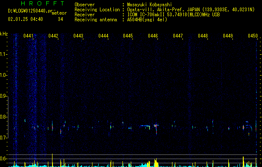Click the 0.9 kHz axis label
This screenshot has height=167, width=262.
click(4, 96)
